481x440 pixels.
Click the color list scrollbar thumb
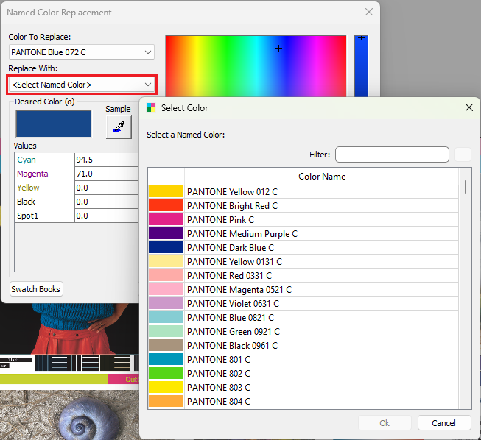pyautogui.click(x=466, y=187)
